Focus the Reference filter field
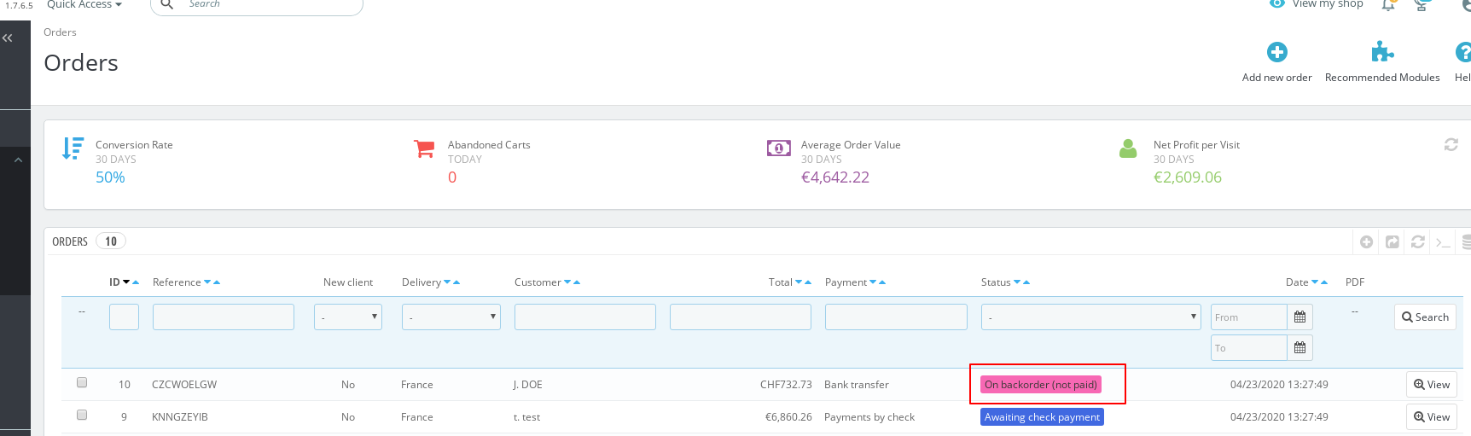The height and width of the screenshot is (436, 1471). pyautogui.click(x=224, y=317)
